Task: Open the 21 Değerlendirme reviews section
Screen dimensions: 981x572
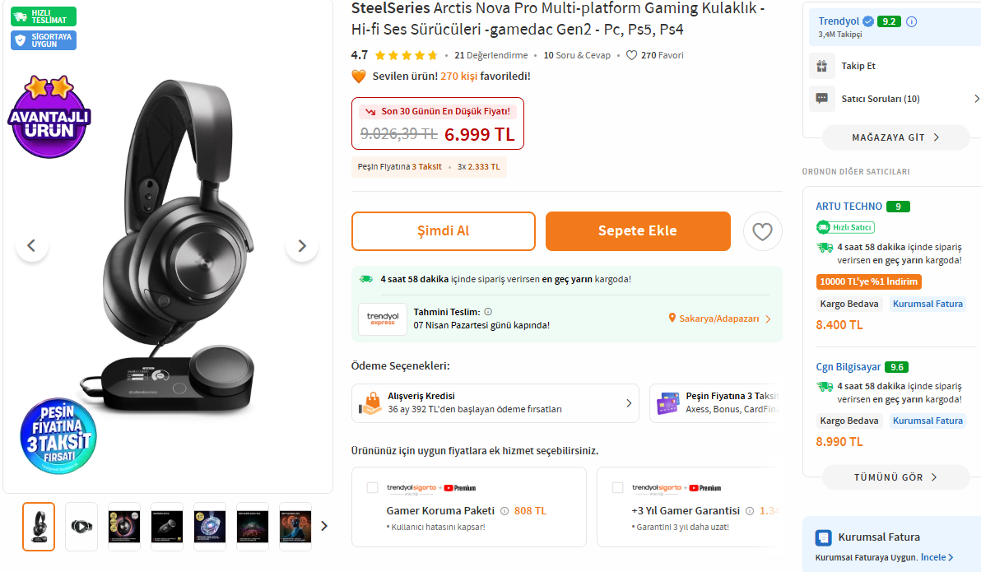Action: (x=490, y=55)
